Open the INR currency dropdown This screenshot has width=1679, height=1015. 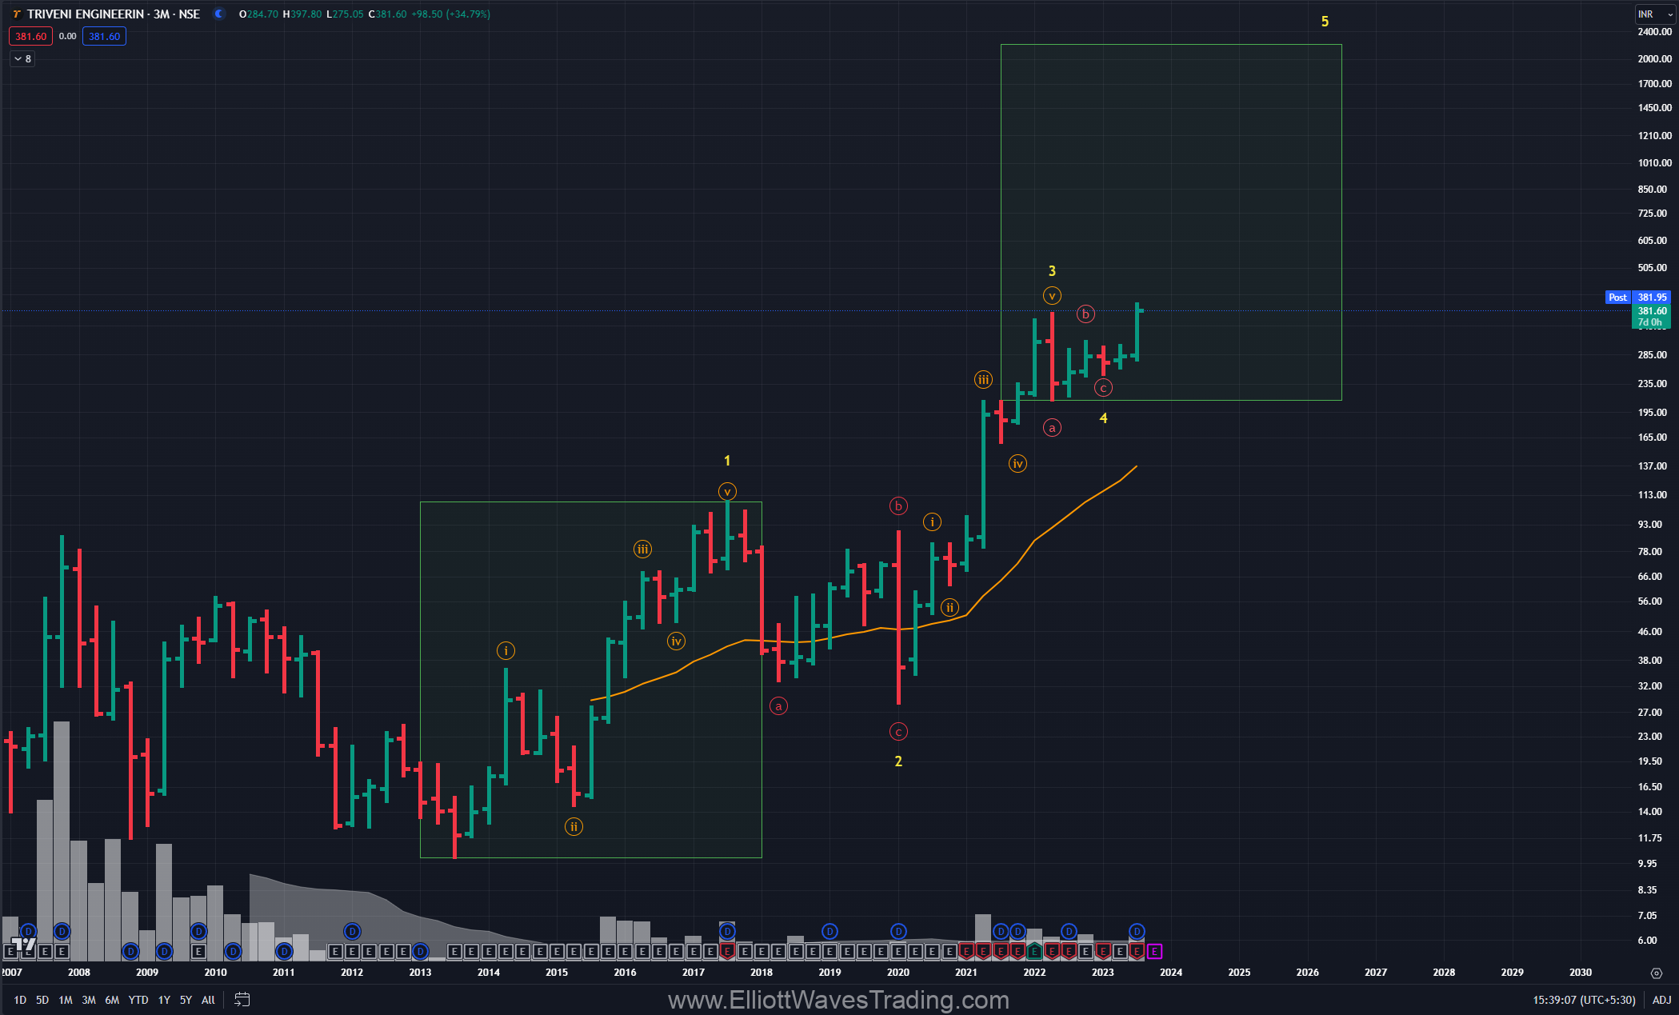tap(1654, 14)
